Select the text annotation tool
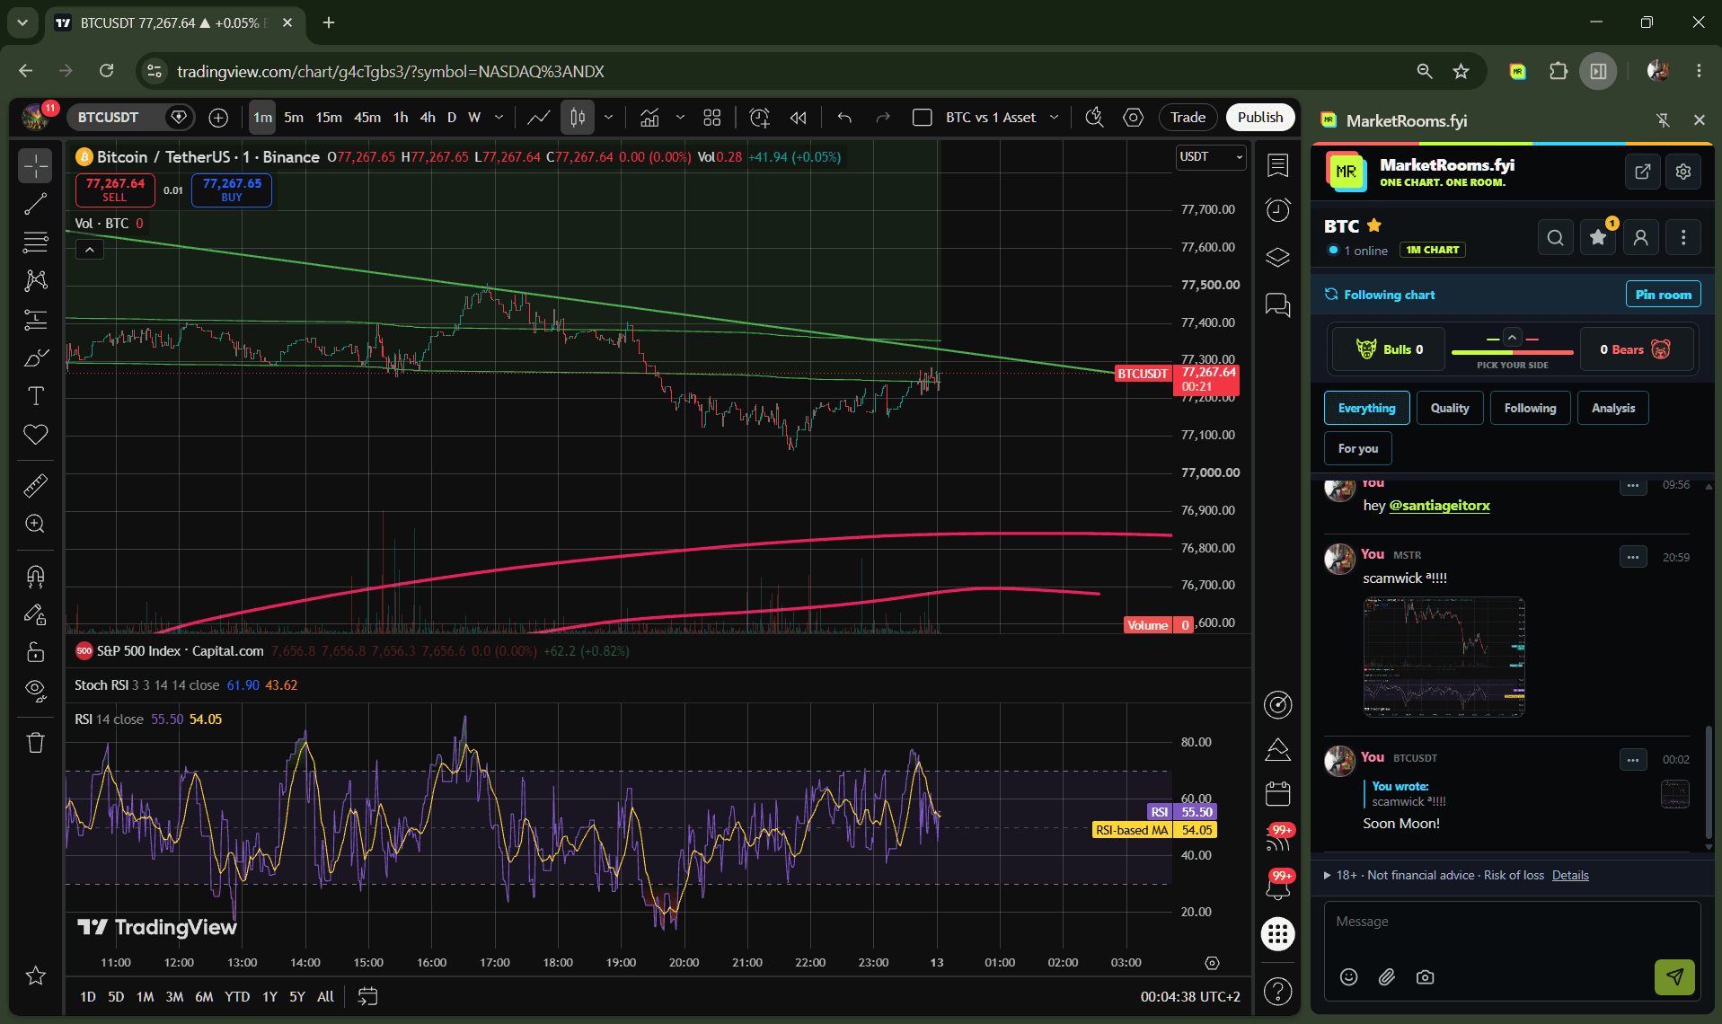 coord(35,396)
